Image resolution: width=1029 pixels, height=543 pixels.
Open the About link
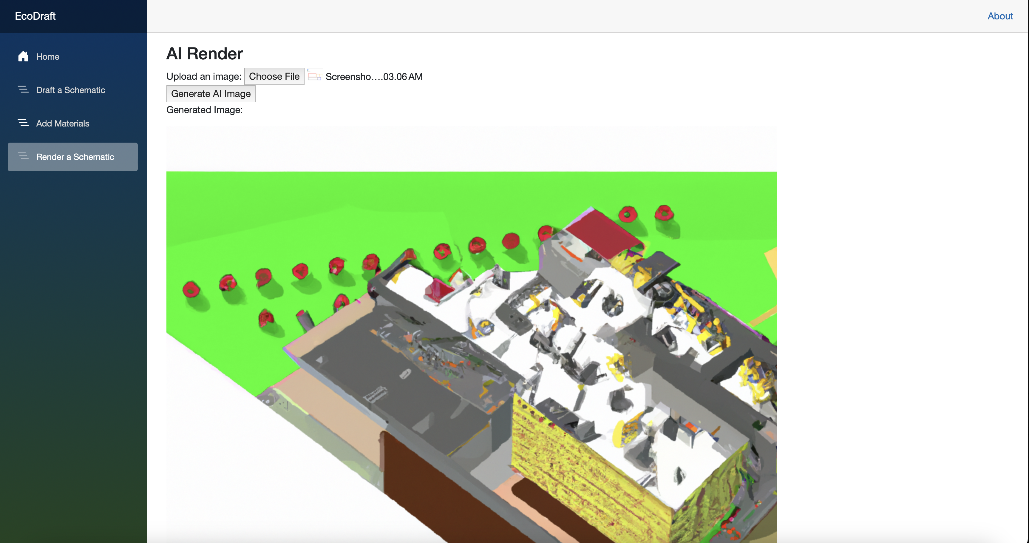pyautogui.click(x=1000, y=16)
